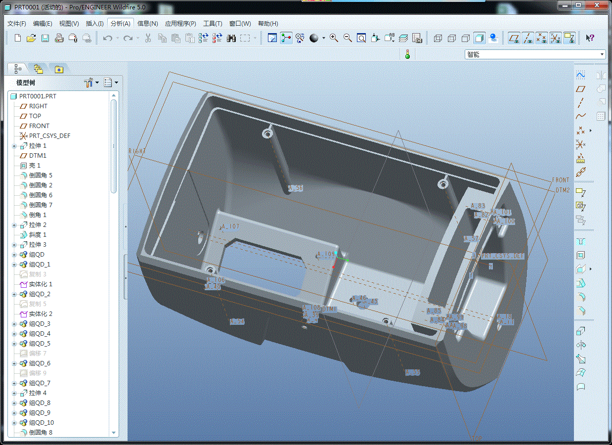612x445 pixels.
Task: Toggle datum planes display
Action: (514, 38)
